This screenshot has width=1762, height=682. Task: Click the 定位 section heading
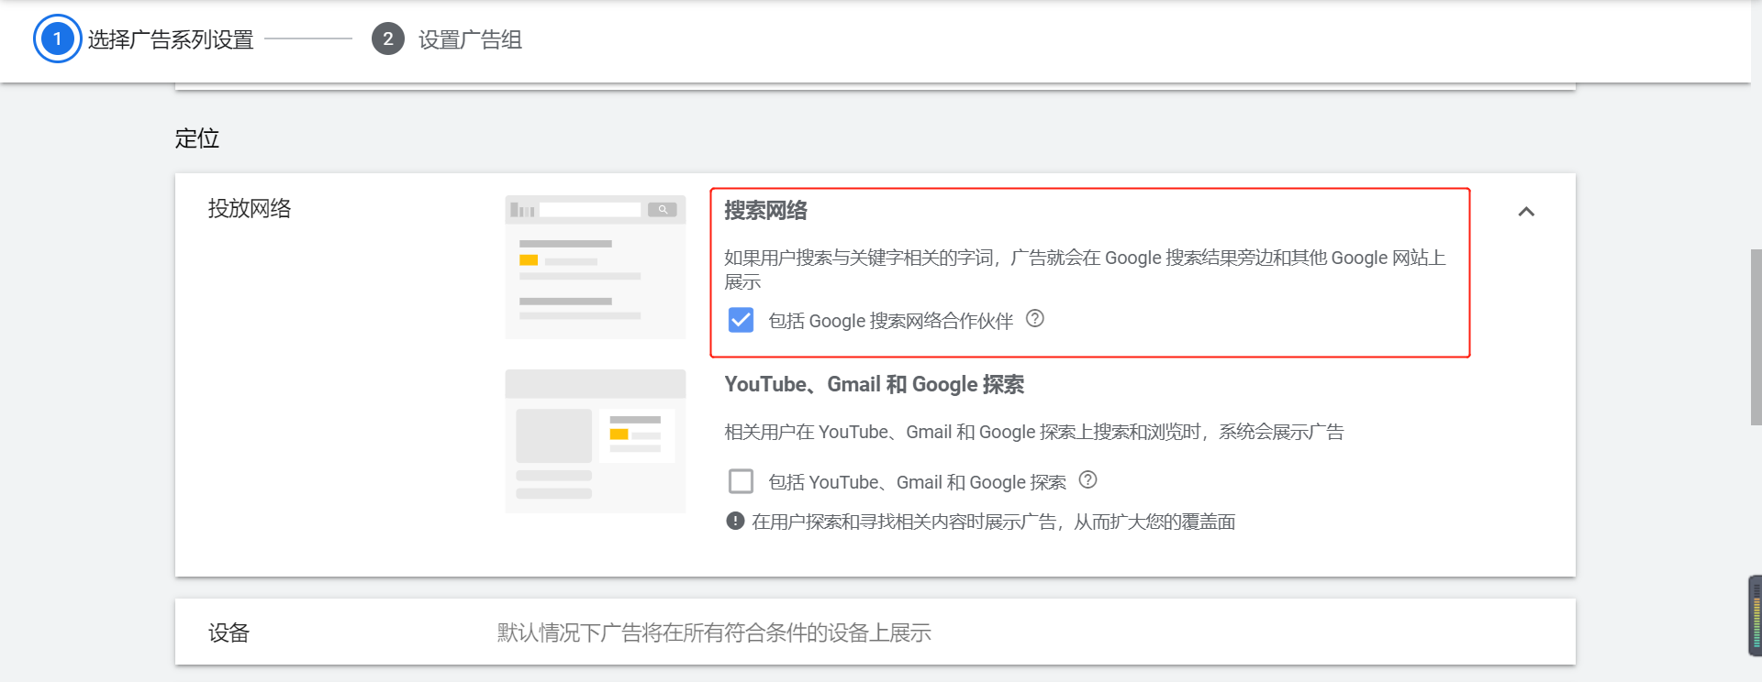[197, 138]
